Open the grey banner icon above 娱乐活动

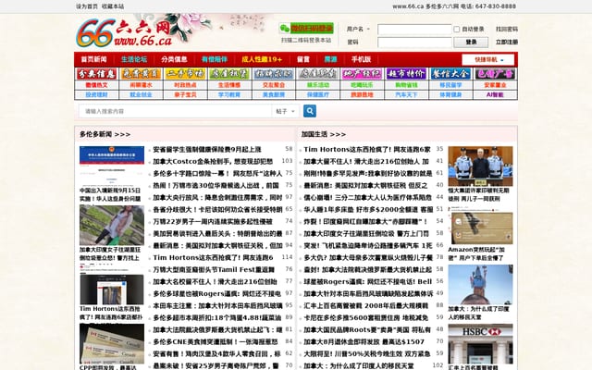tap(318, 74)
